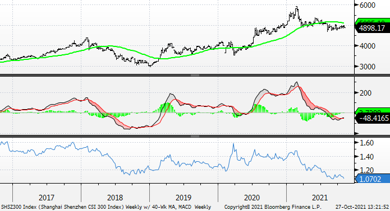Image resolution: width=390 pixels, height=211 pixels.
Task: Click the 1.20 axis label
Action: point(366,170)
